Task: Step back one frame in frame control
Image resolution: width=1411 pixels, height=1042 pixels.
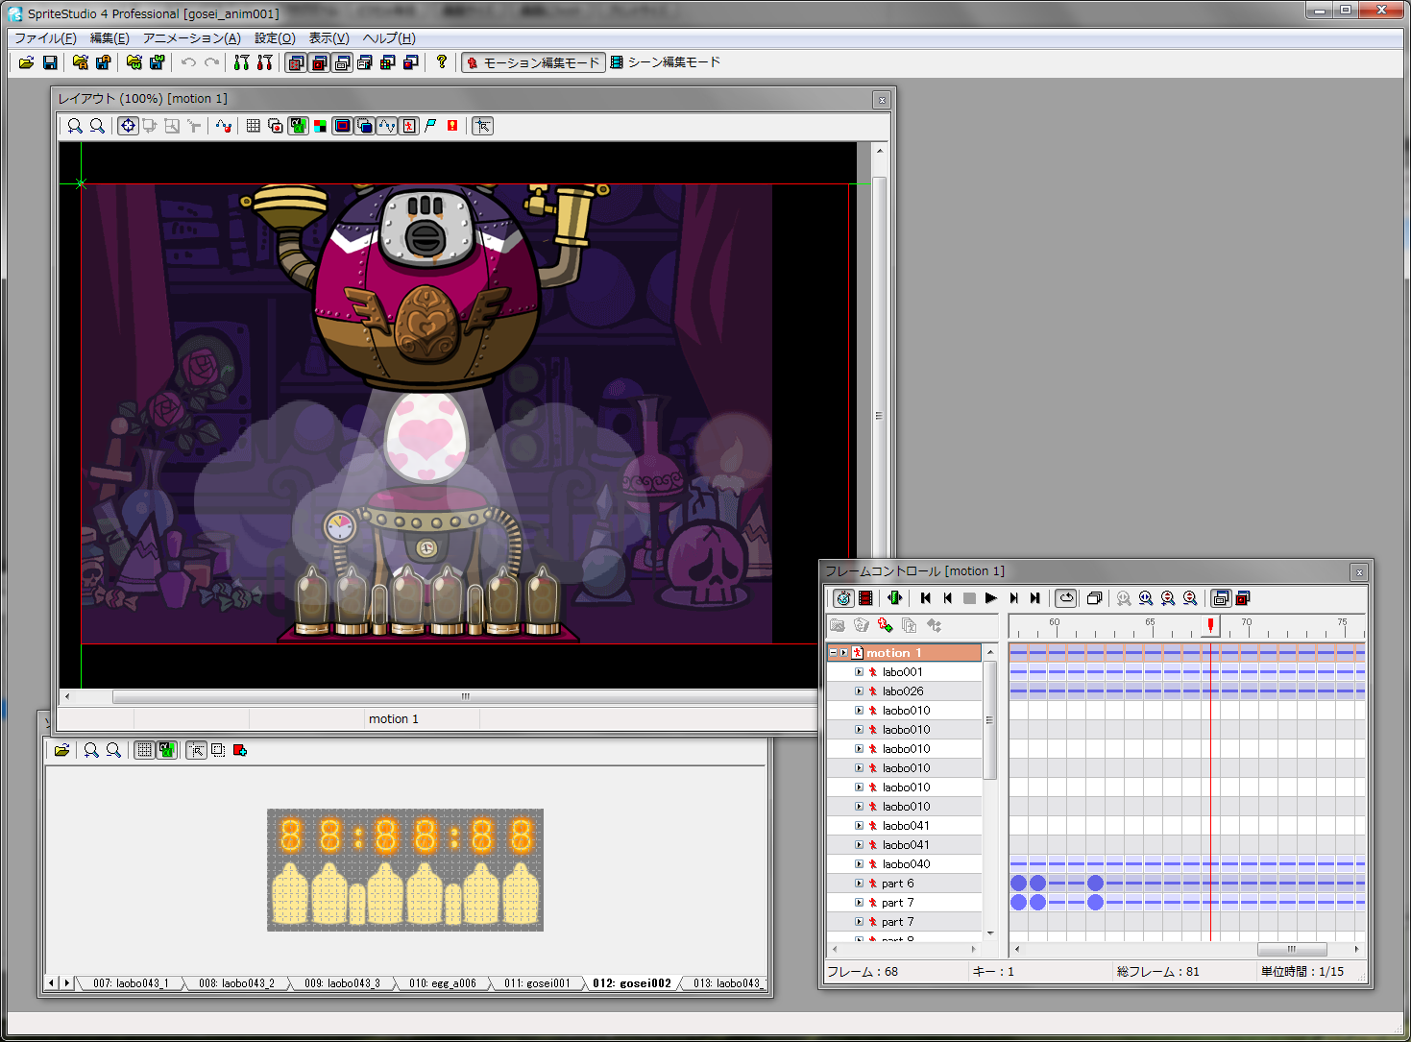Action: coord(947,598)
